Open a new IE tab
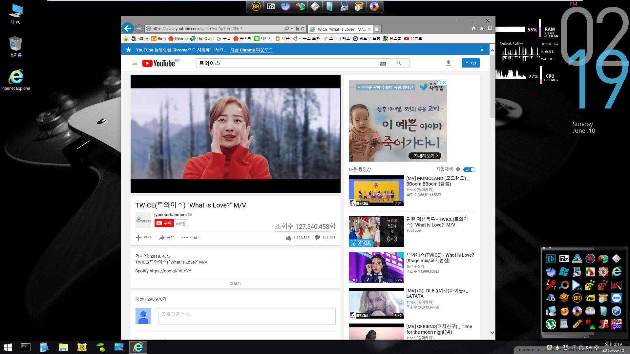The height and width of the screenshot is (354, 630). point(377,29)
